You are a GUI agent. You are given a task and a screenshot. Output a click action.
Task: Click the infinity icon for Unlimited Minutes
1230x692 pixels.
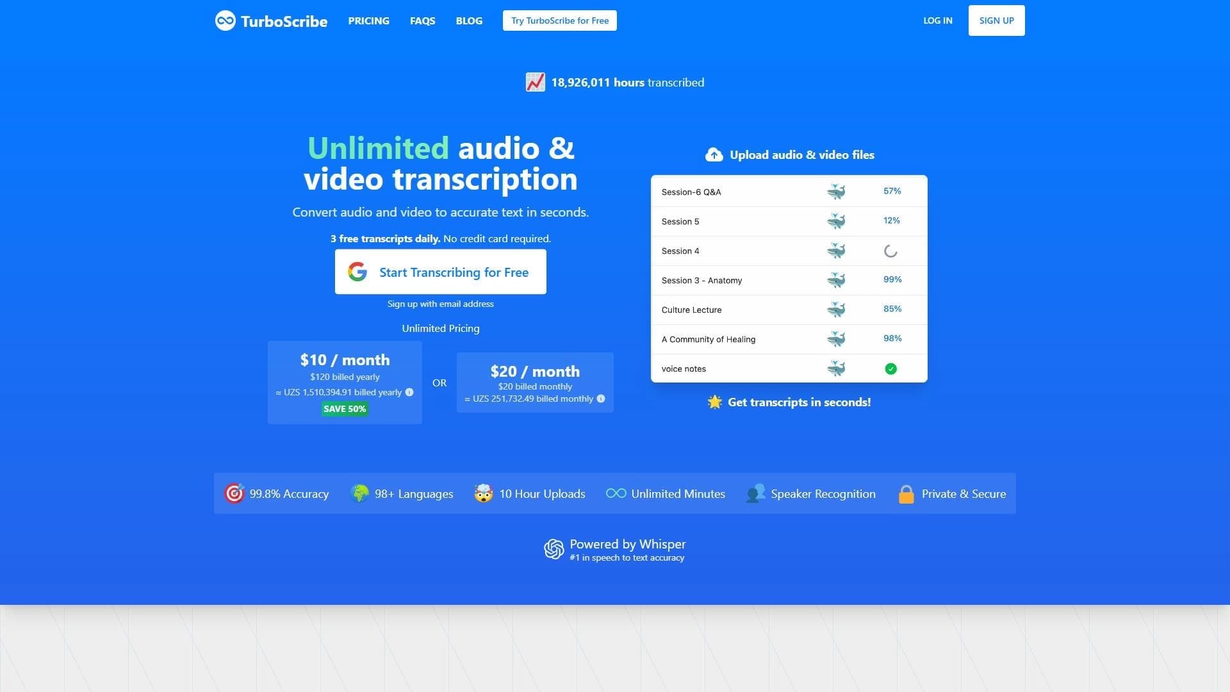(616, 493)
